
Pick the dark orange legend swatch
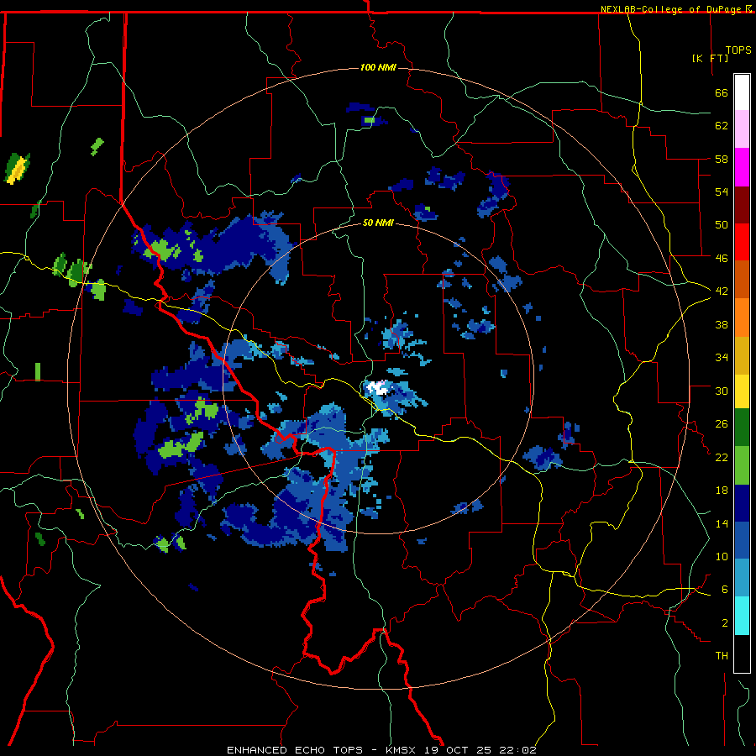(742, 279)
